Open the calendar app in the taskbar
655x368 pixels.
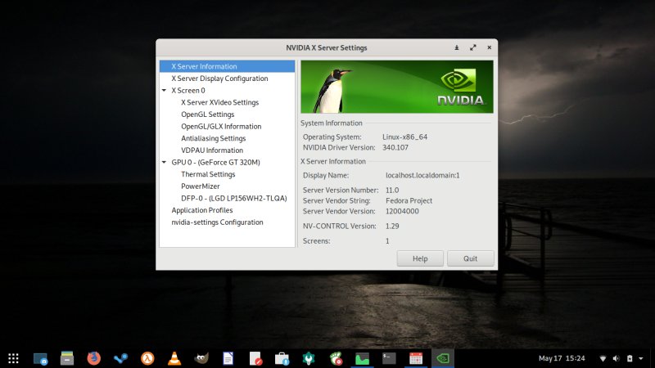tap(415, 358)
